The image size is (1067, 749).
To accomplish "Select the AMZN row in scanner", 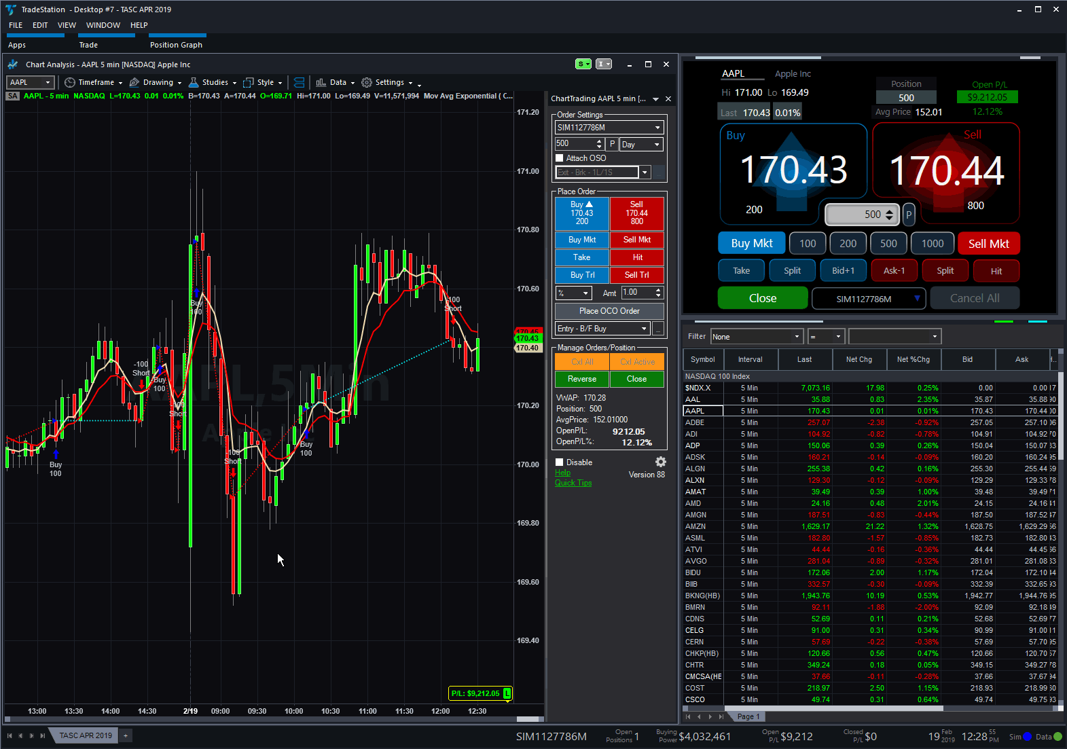I will click(x=870, y=526).
